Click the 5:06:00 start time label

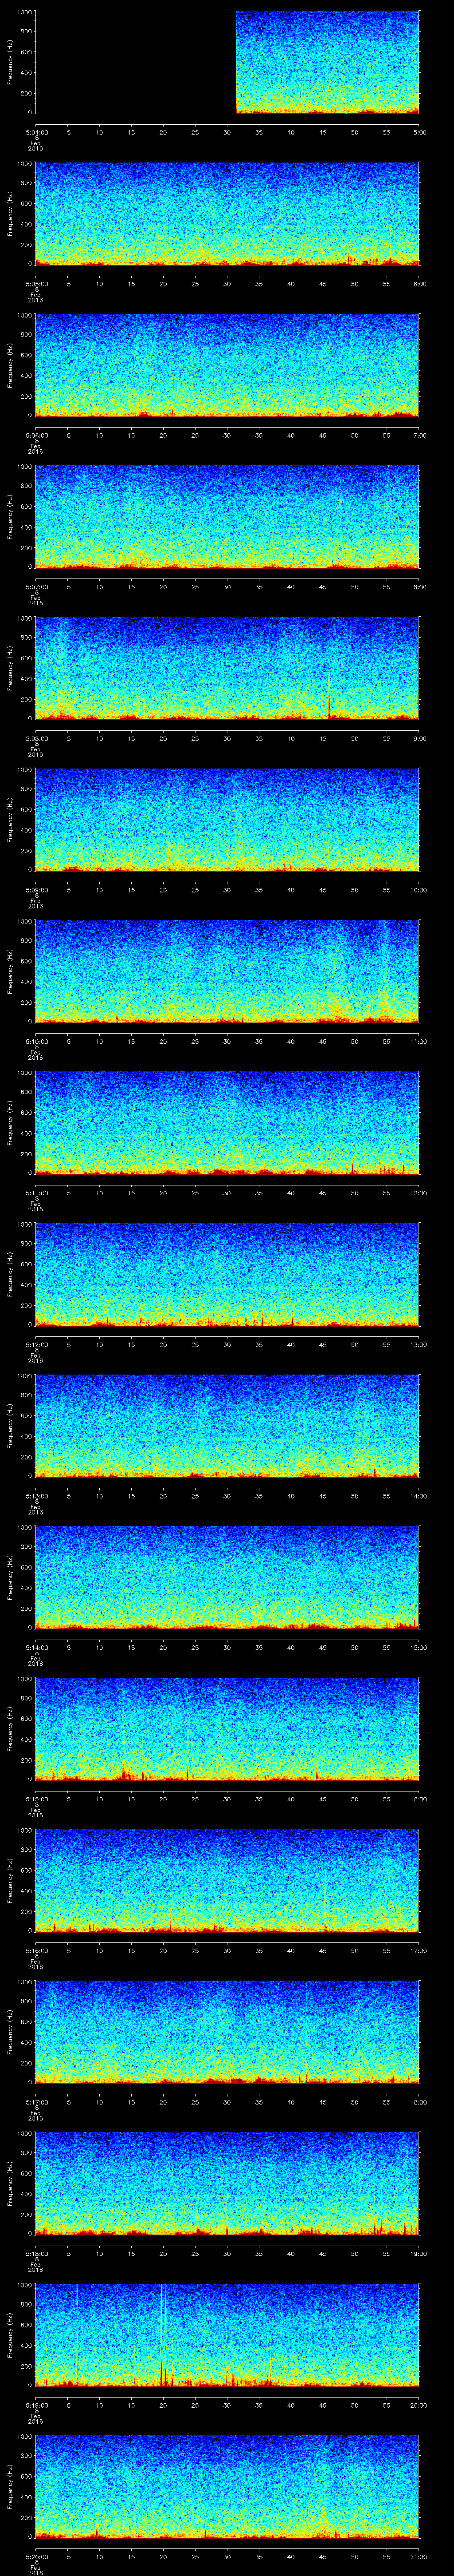click(x=36, y=435)
